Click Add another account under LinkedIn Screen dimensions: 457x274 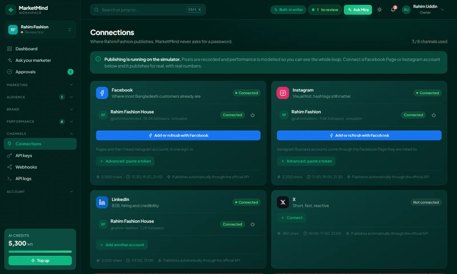tap(122, 245)
